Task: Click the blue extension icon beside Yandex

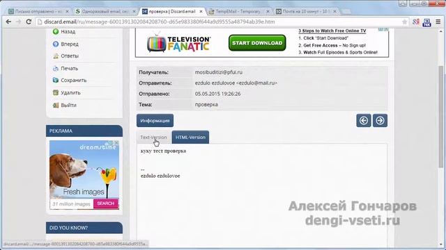Action: click(426, 22)
